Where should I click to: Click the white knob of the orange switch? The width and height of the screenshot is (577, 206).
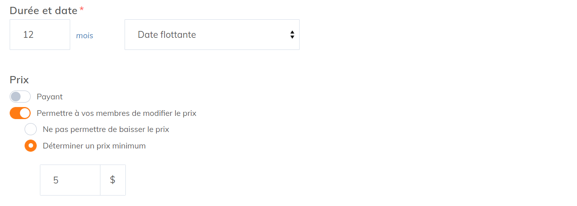(25, 113)
